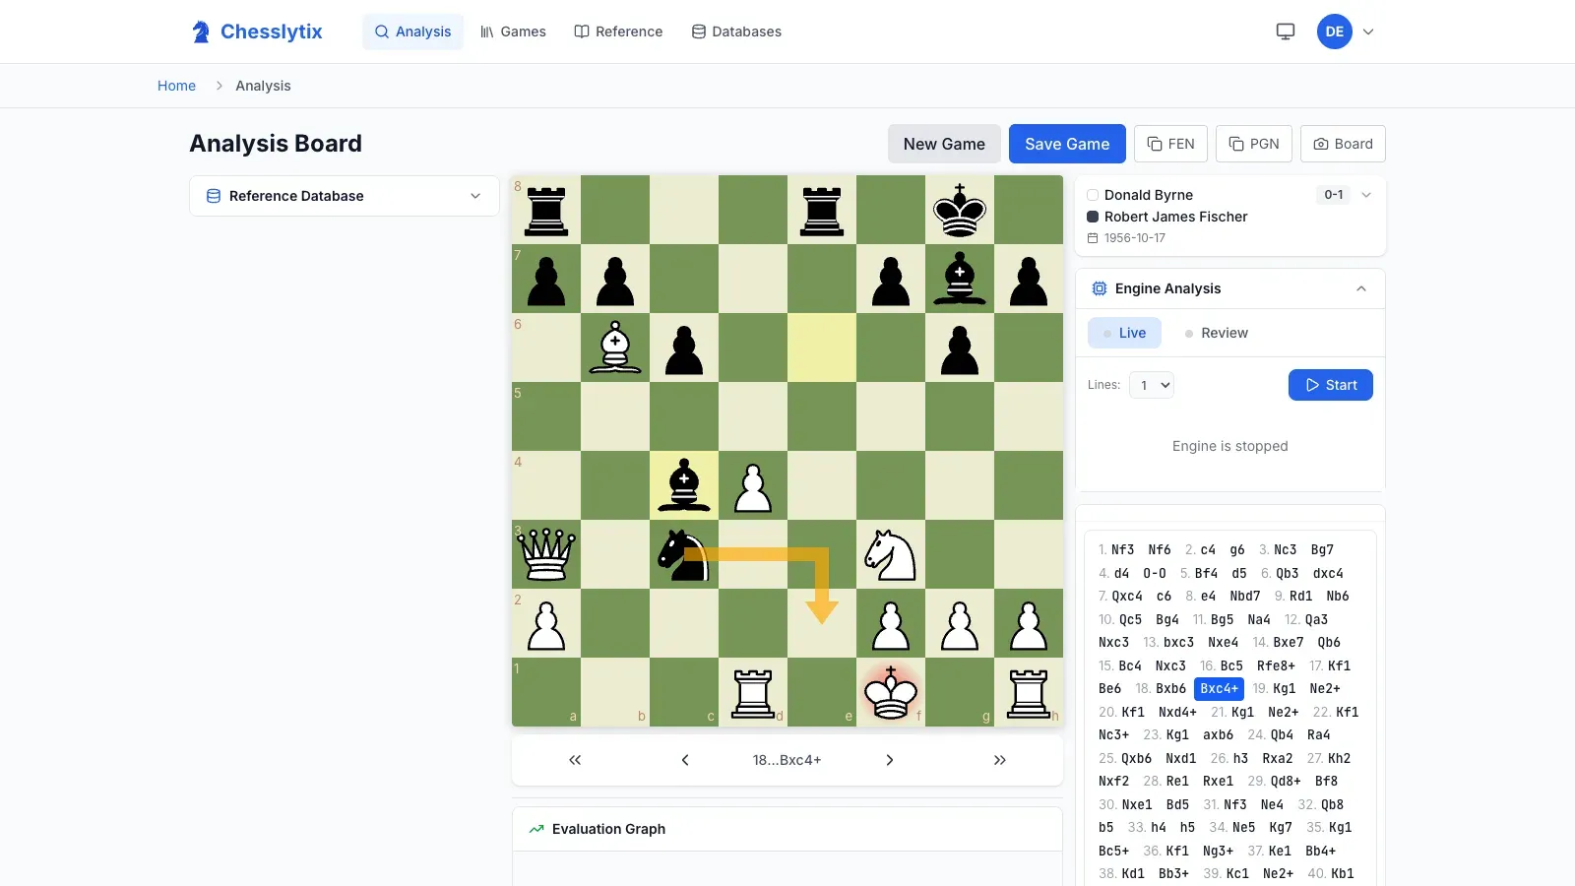Click the New Game button
The width and height of the screenshot is (1575, 886).
tap(944, 144)
